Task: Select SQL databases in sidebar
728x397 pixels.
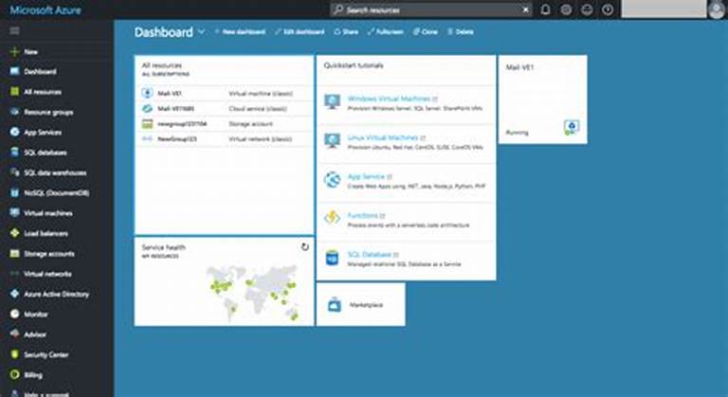Action: [x=45, y=153]
